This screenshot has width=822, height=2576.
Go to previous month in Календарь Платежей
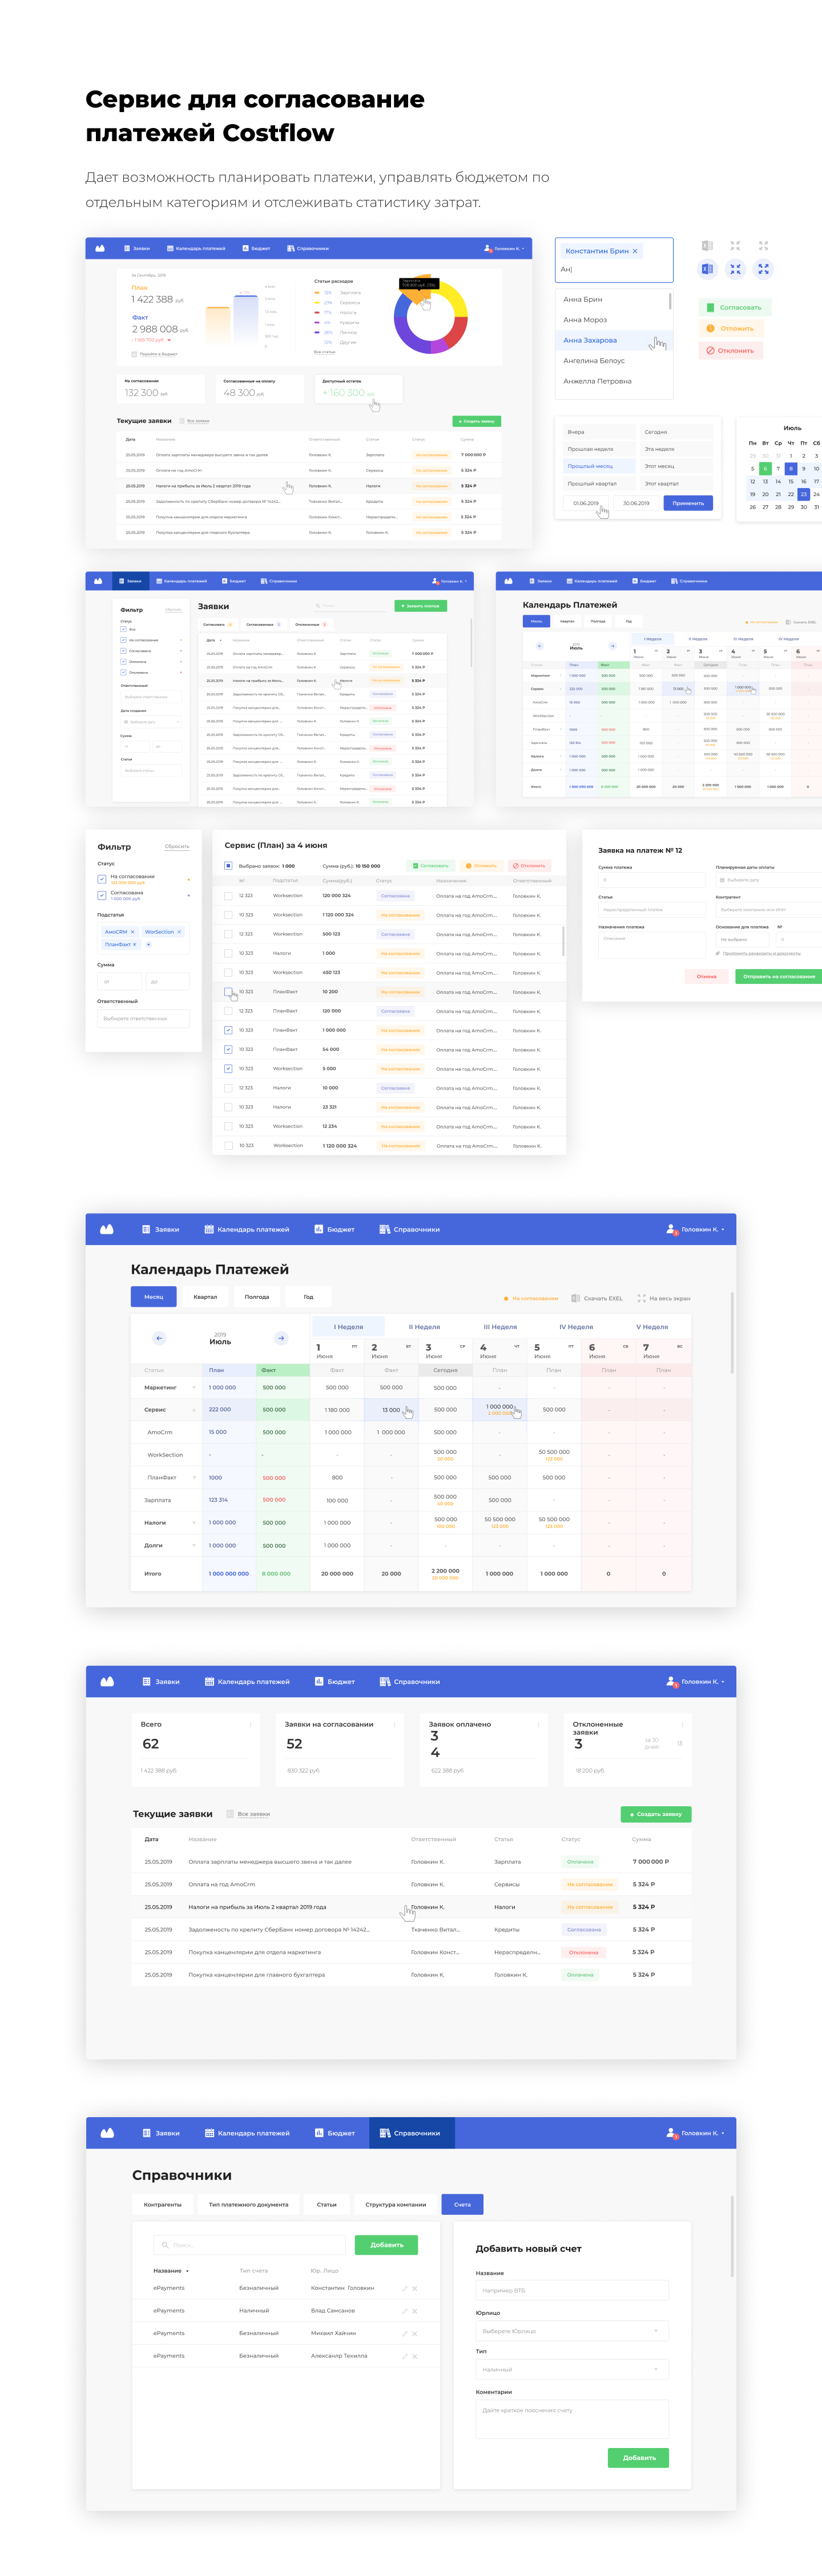click(159, 1338)
